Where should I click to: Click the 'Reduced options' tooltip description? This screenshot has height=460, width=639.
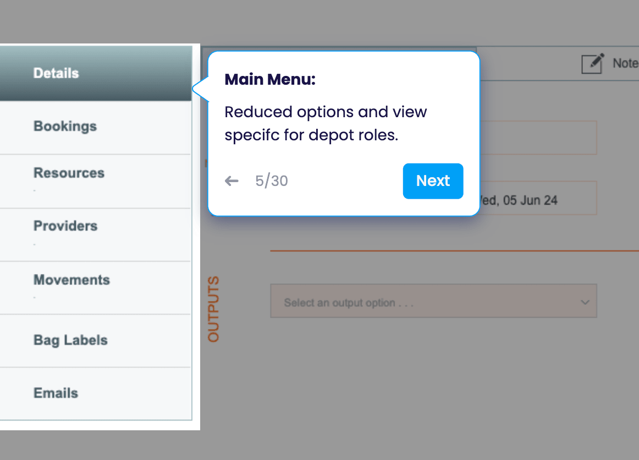[x=326, y=123]
